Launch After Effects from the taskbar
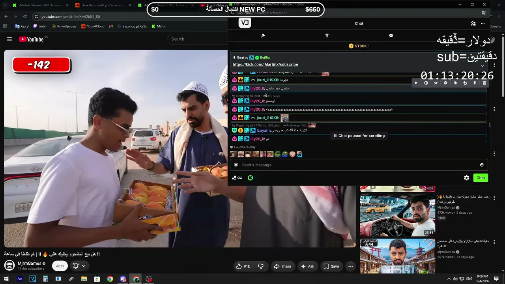The height and width of the screenshot is (284, 505). pos(20,279)
